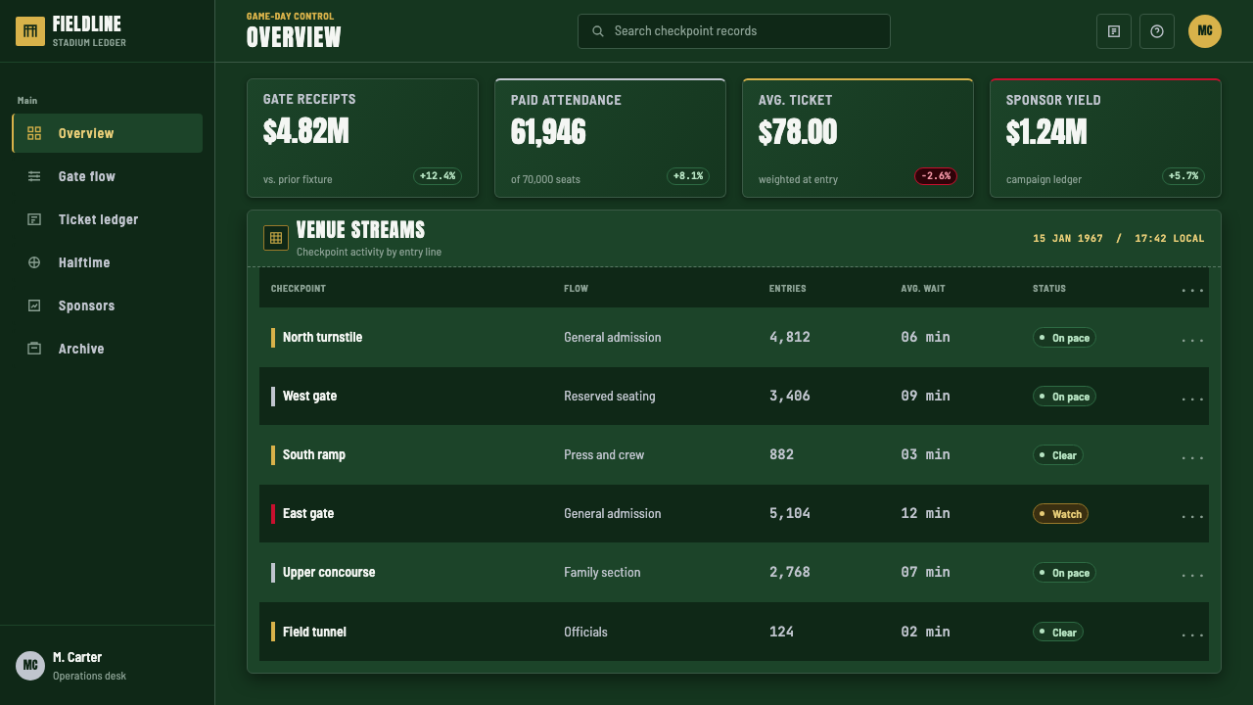Click the 5,104 entries value
This screenshot has height=705, width=1253.
pos(790,513)
